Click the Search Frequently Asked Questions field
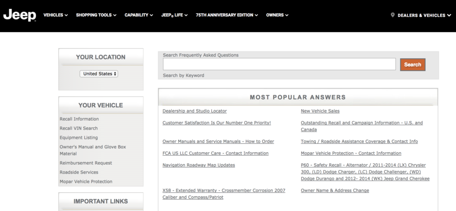 coord(279,64)
